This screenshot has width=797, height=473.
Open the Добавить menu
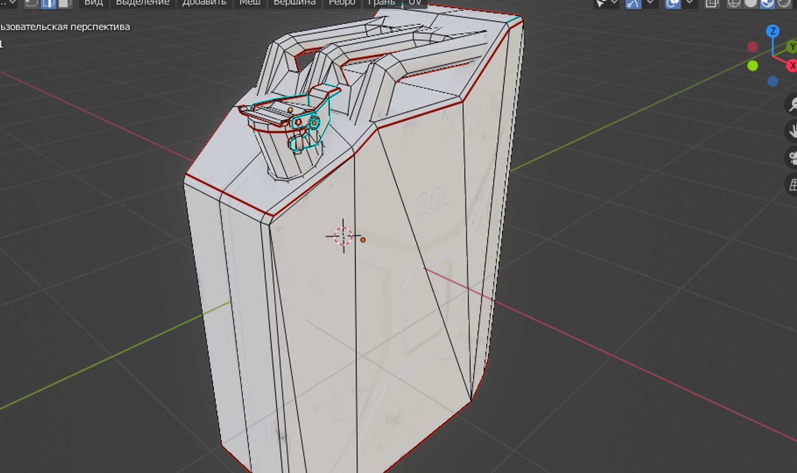point(204,3)
